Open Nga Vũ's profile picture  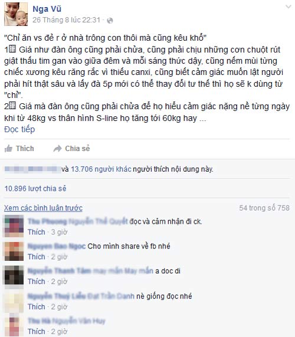pyautogui.click(x=16, y=14)
